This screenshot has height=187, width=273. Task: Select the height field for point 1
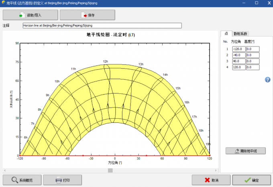[x=253, y=49]
